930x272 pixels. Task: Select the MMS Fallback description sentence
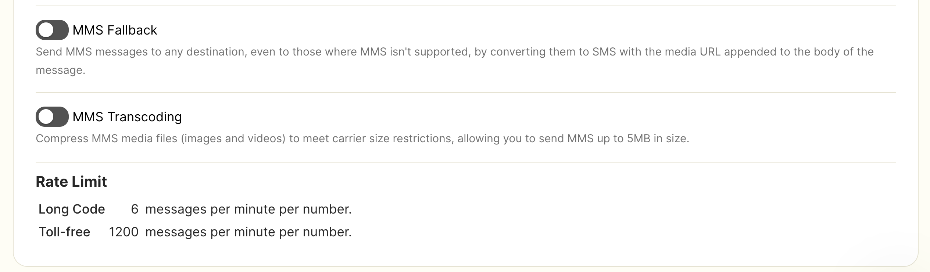coord(455,61)
